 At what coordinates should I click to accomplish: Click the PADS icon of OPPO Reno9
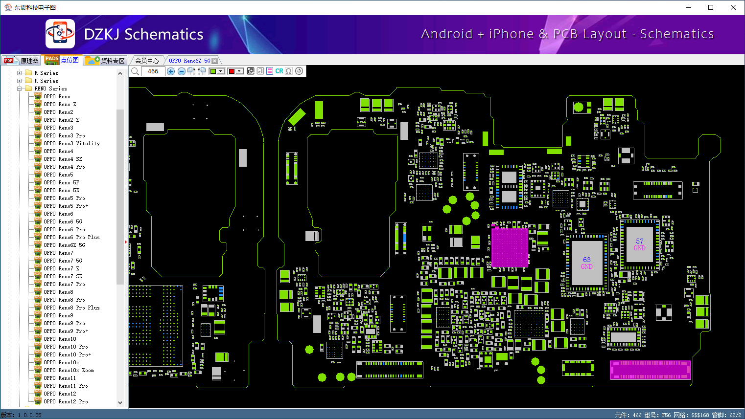pos(38,315)
